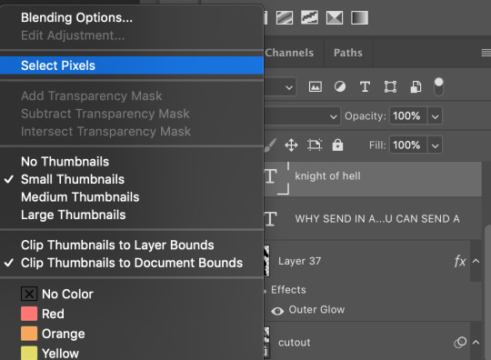Viewport: 491px width, 360px height.
Task: Choose Clip Thumbnails to Document Bounds
Action: pos(132,263)
